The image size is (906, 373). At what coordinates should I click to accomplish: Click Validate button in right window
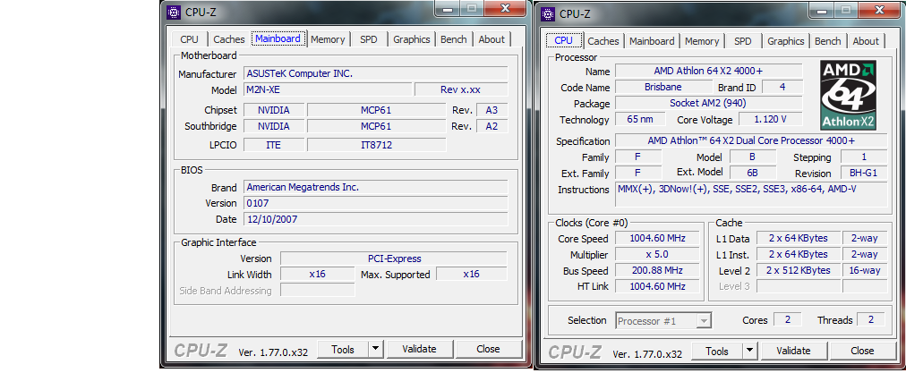(794, 351)
